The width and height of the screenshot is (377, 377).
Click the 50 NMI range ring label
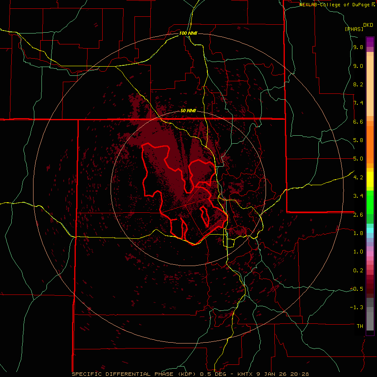click(x=188, y=111)
